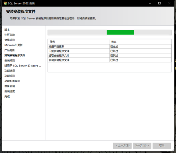
Task: Select the 准备安装 step in sidebar
Action: pyautogui.click(x=10, y=86)
